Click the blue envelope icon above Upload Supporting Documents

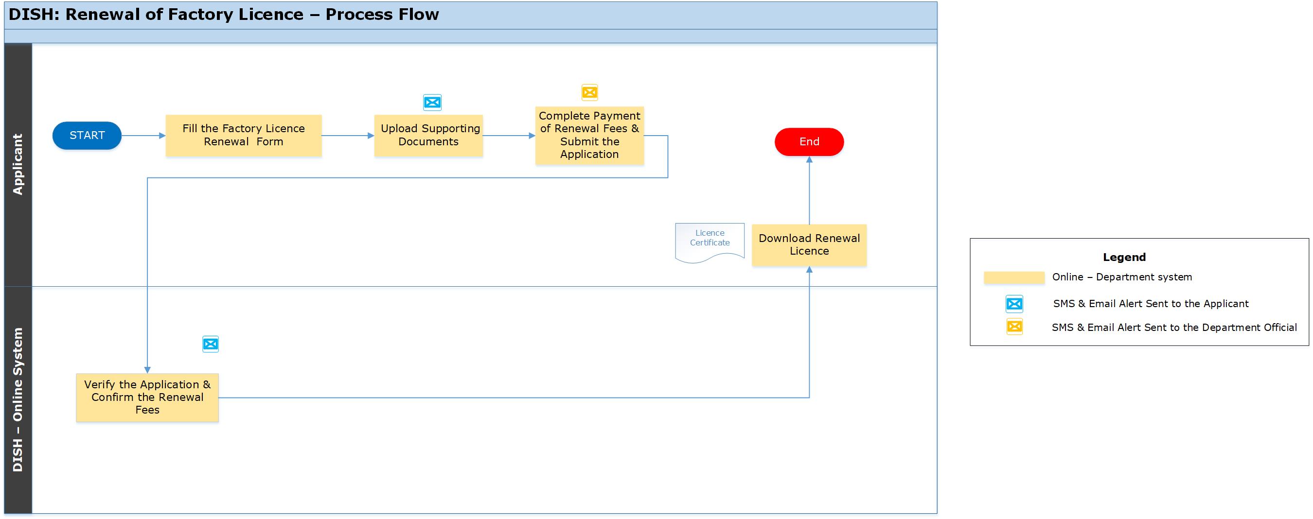(x=432, y=103)
